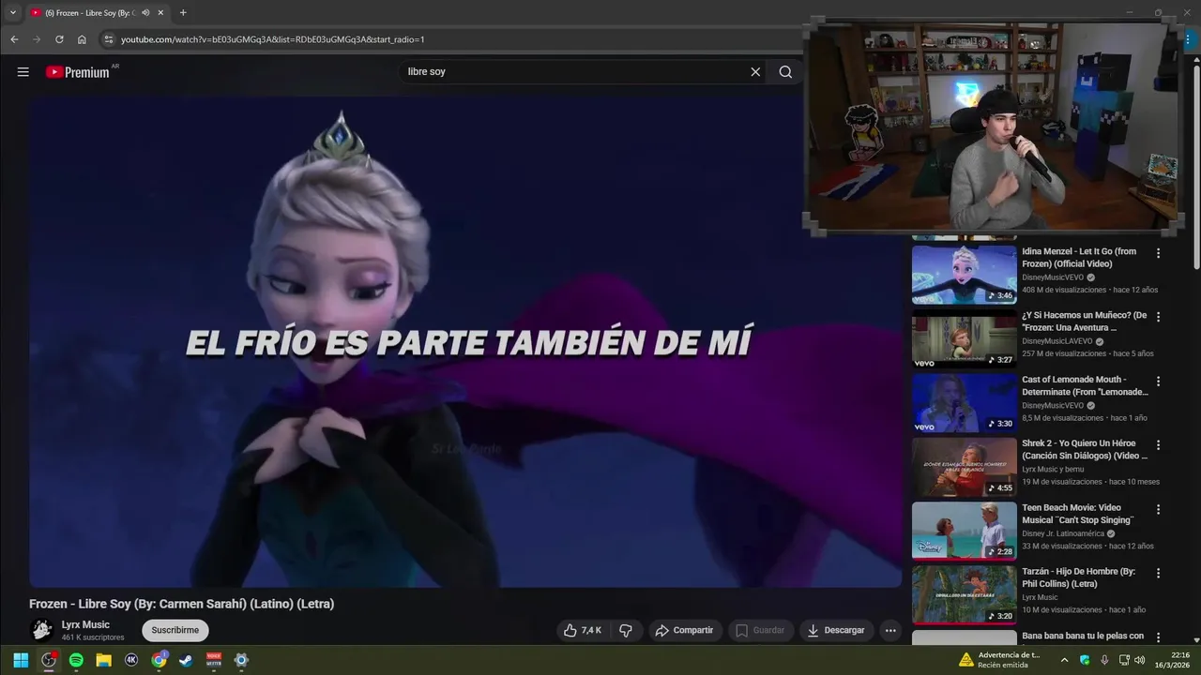Open the YouTube hamburger guide menu

[x=23, y=71]
